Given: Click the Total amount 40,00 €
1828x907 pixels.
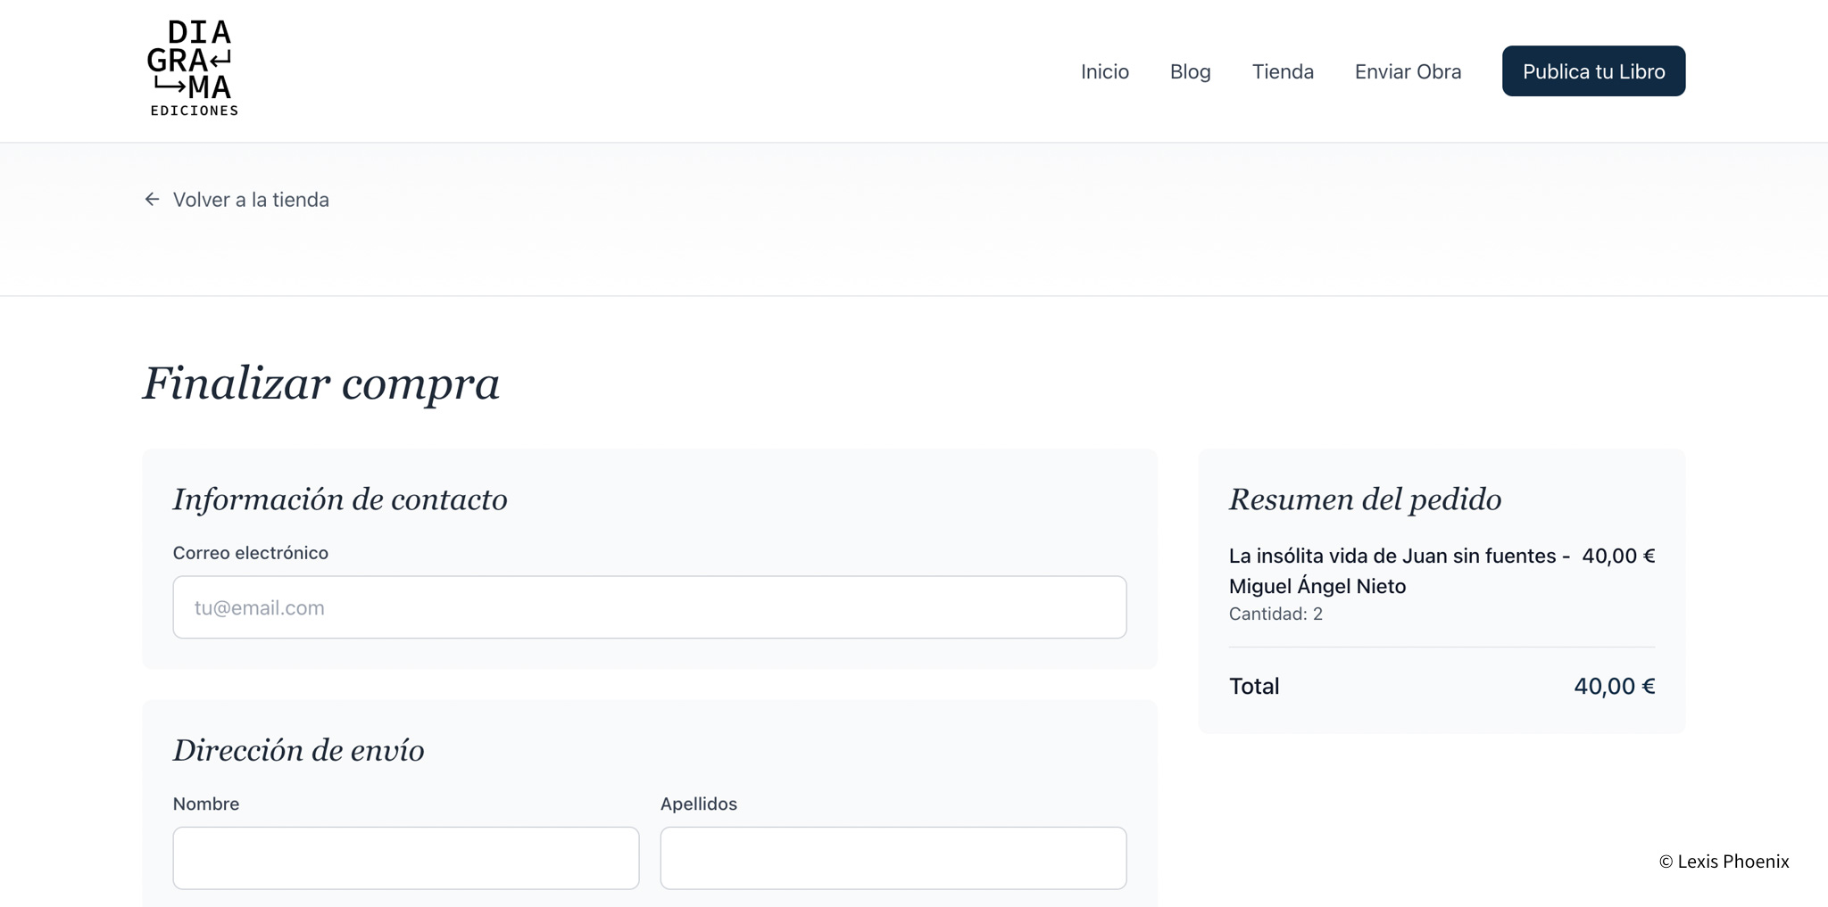Looking at the screenshot, I should coord(1613,686).
